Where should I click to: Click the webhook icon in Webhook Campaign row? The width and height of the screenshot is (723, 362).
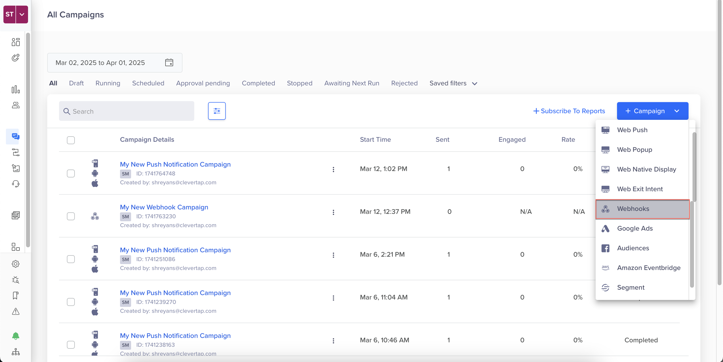tap(95, 216)
